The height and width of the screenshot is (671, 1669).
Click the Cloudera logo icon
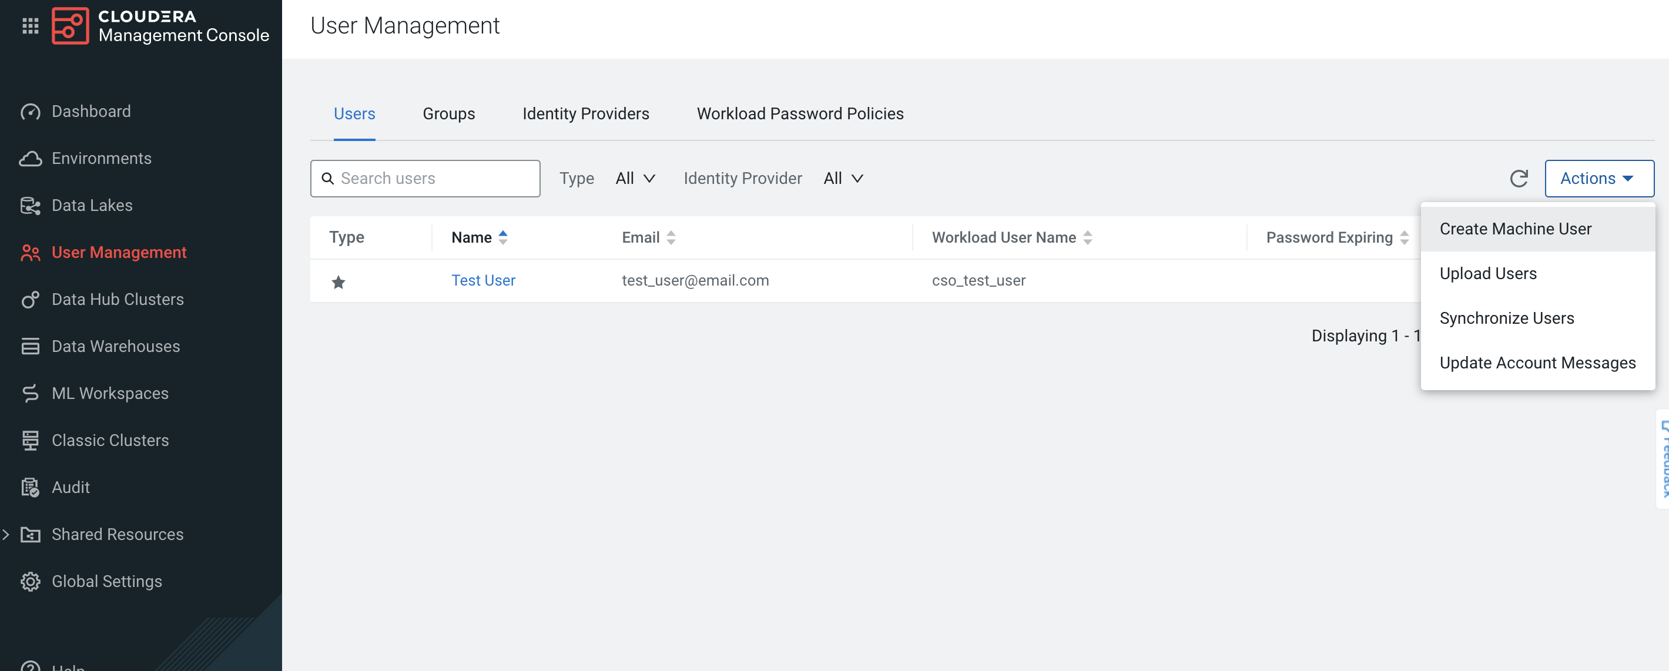[x=70, y=26]
